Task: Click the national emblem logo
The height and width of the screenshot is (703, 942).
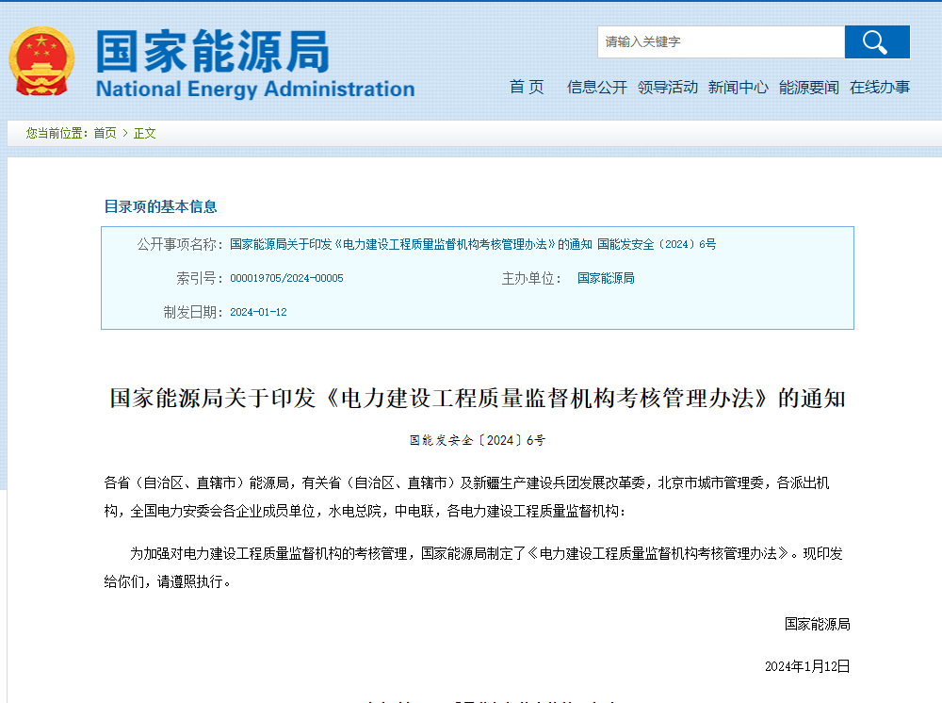Action: coord(41,60)
